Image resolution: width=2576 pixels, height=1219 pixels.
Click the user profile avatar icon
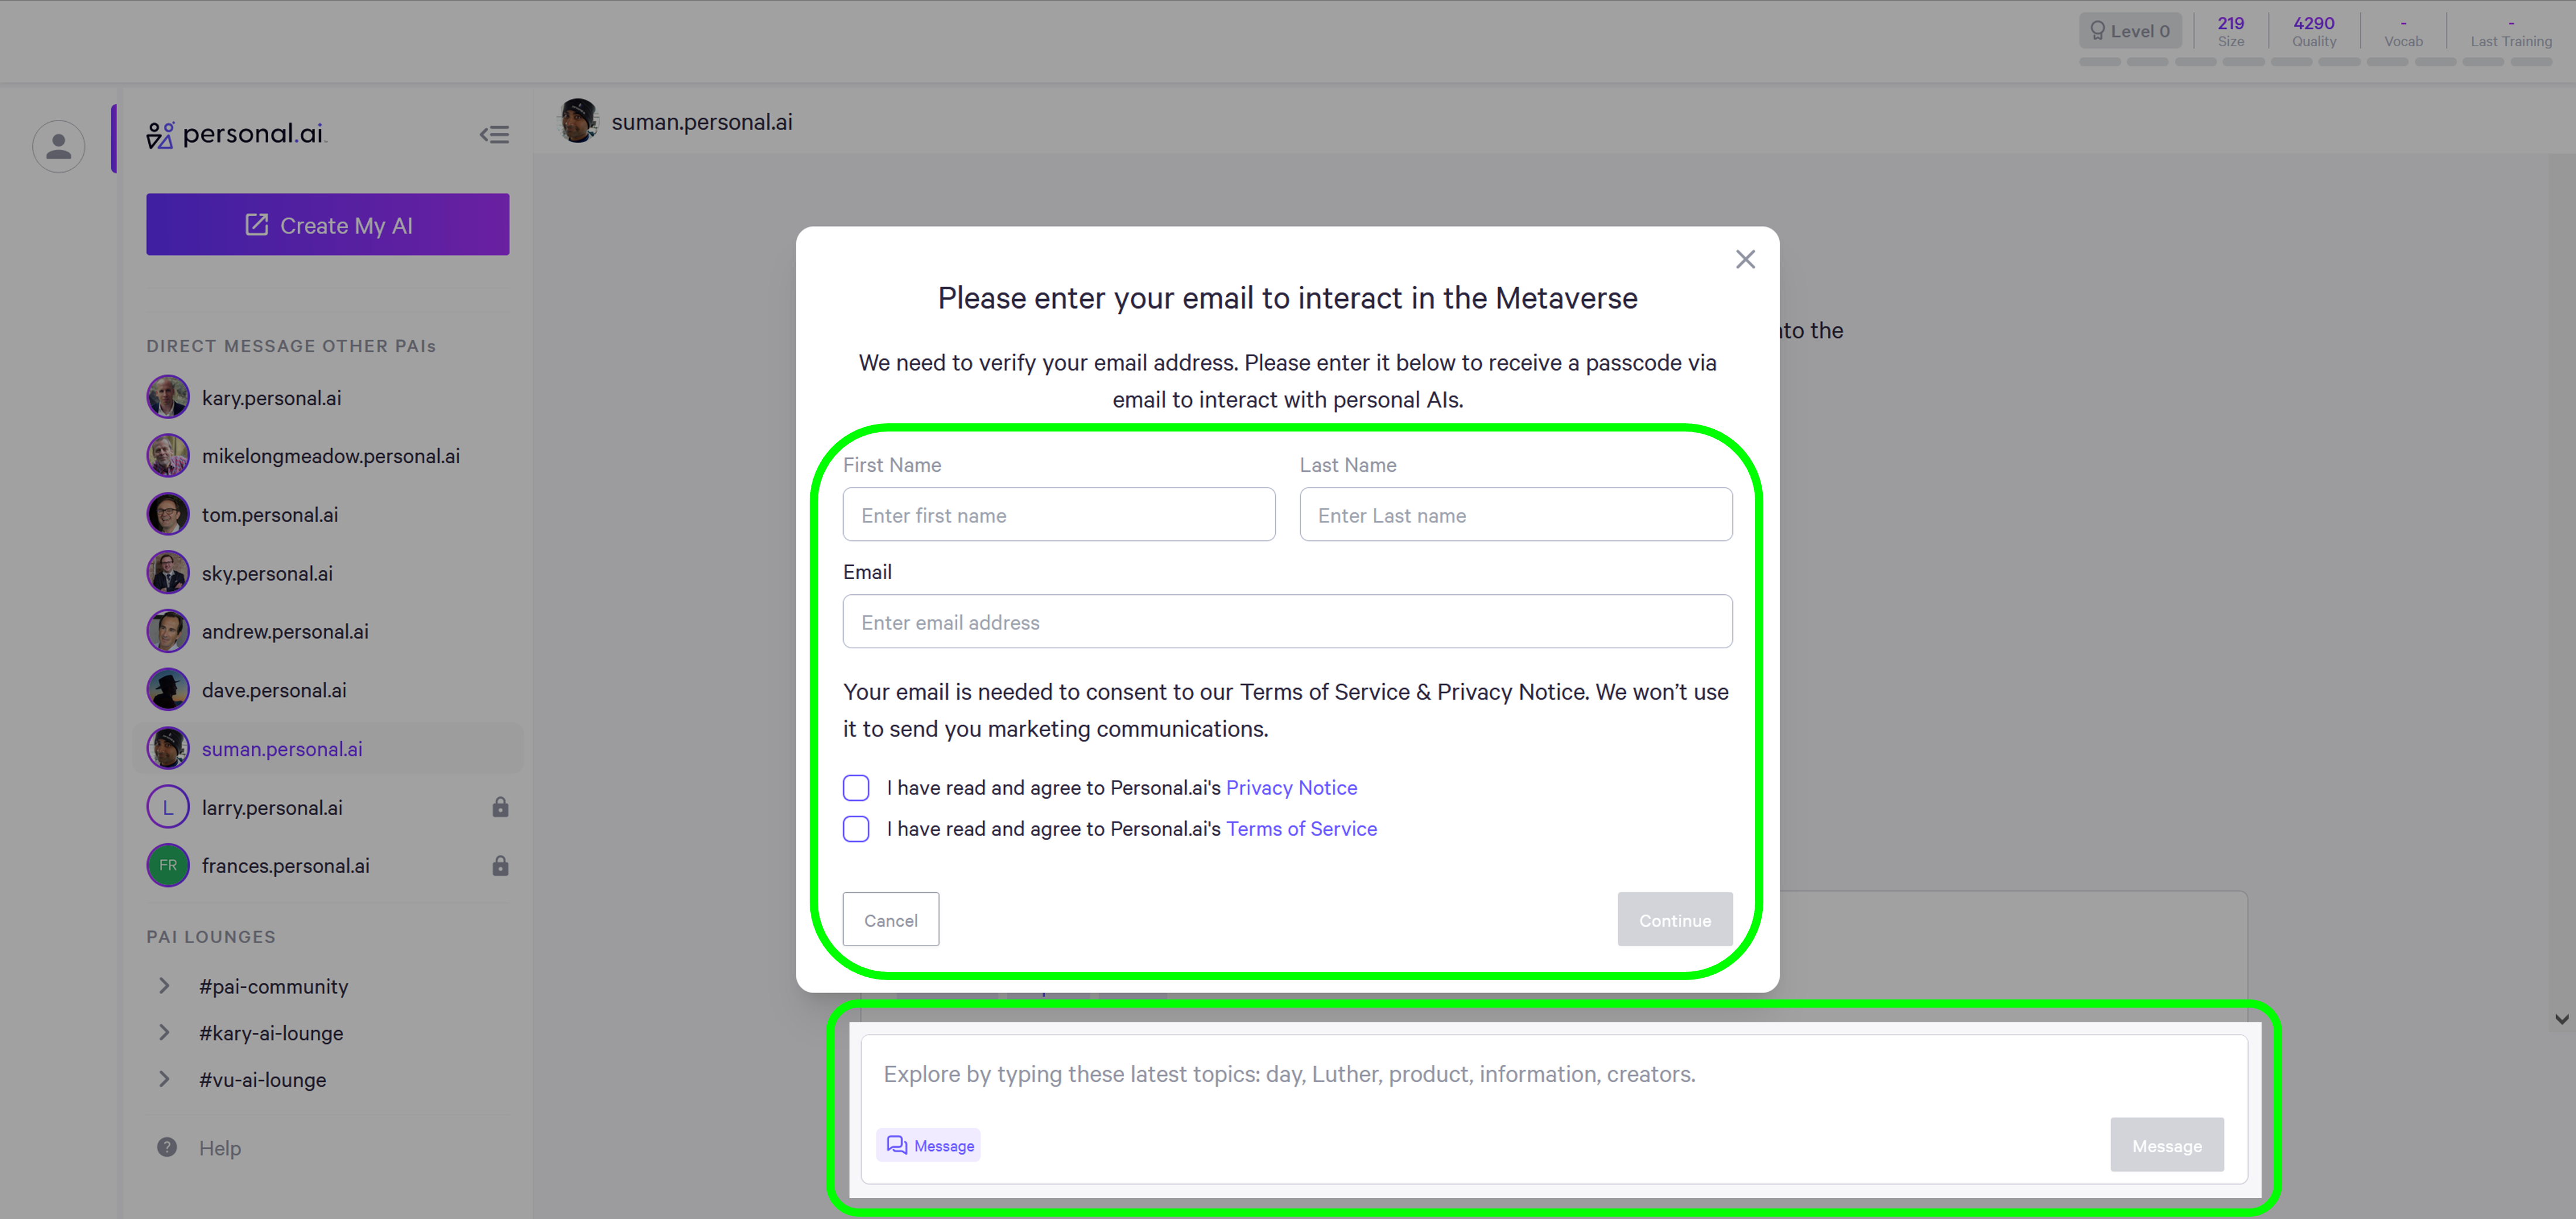58,147
